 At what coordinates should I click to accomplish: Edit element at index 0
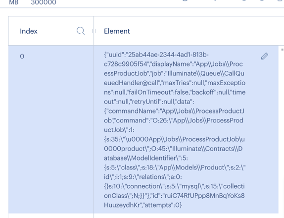coord(264,56)
